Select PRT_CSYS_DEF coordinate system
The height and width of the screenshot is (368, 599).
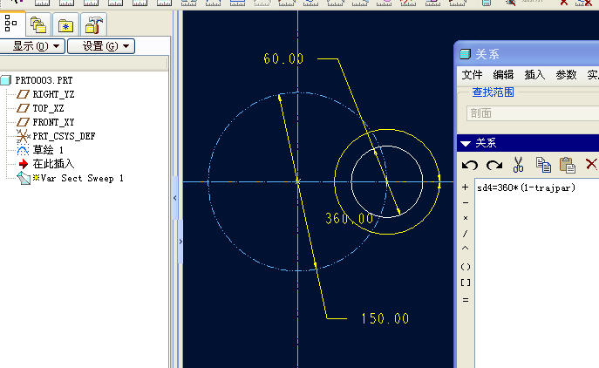pos(64,136)
